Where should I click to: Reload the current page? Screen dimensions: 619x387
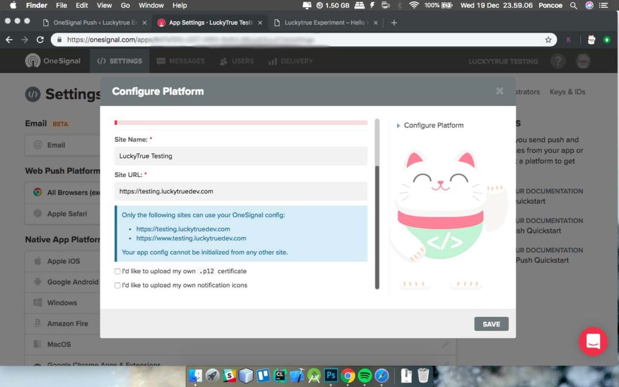pos(40,39)
